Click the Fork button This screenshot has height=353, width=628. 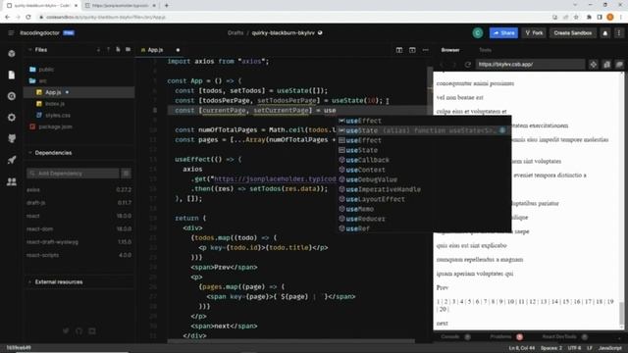(x=534, y=33)
